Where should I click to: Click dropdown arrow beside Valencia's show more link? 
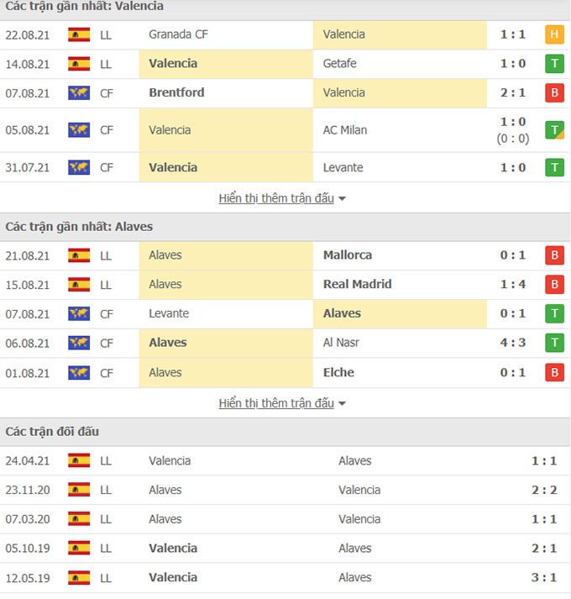coord(342,199)
